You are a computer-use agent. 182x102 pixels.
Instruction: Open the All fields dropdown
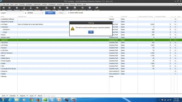[x=35, y=13]
